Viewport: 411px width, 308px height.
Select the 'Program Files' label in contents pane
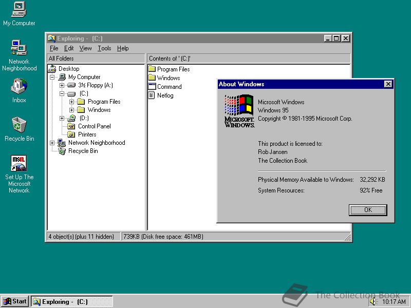(173, 69)
